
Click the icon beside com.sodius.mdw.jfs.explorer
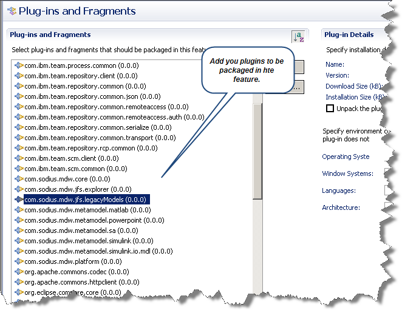point(19,189)
